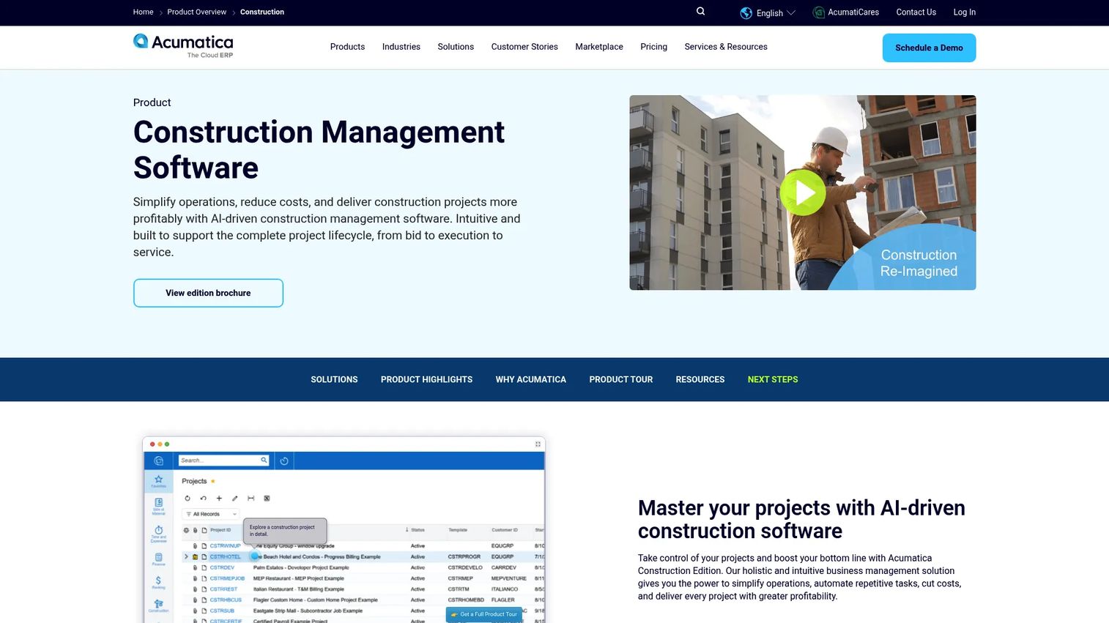Open the Solutions menu
The image size is (1109, 623).
(x=456, y=47)
